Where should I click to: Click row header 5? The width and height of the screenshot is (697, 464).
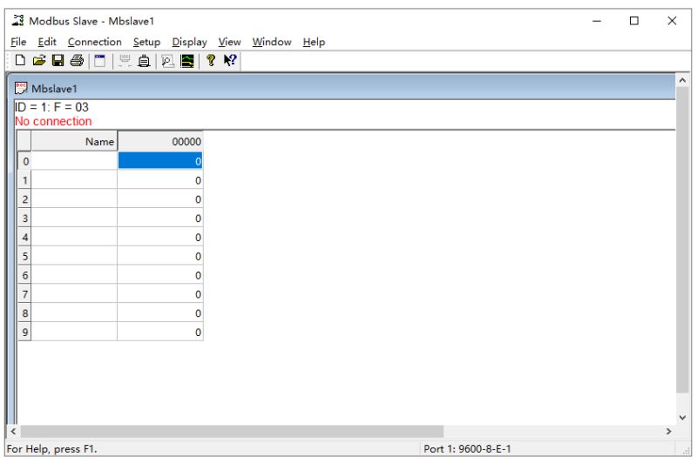(24, 256)
